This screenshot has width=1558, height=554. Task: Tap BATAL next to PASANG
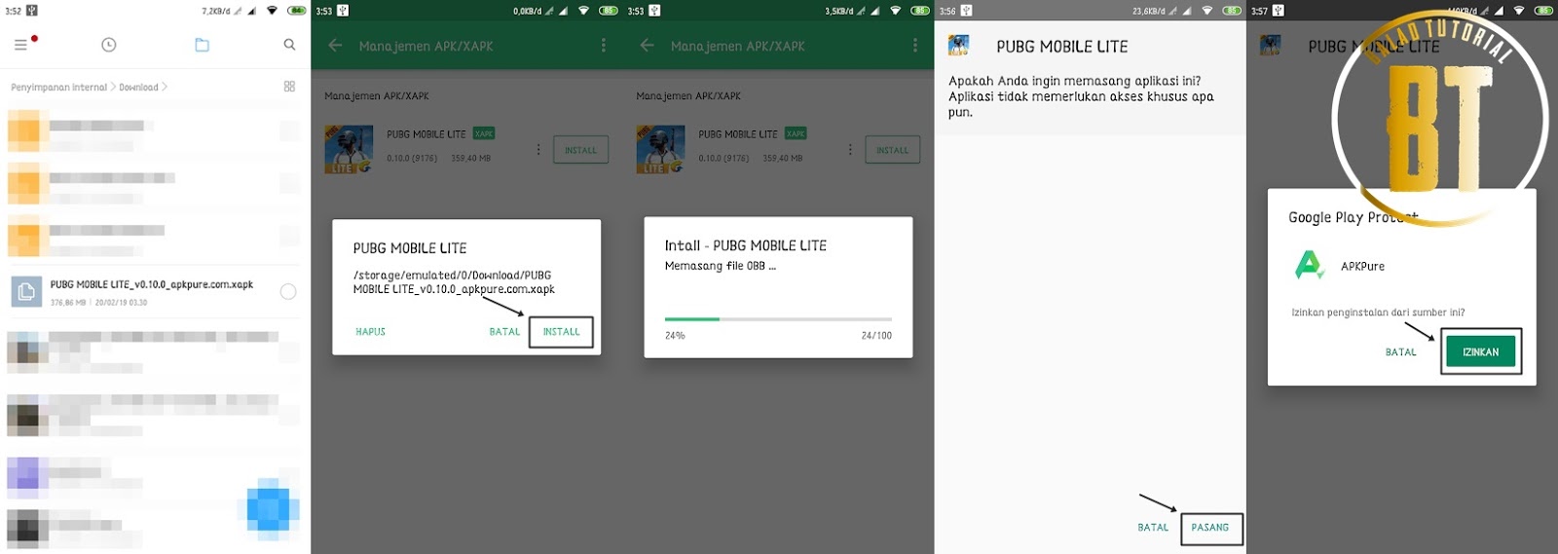coord(1153,528)
